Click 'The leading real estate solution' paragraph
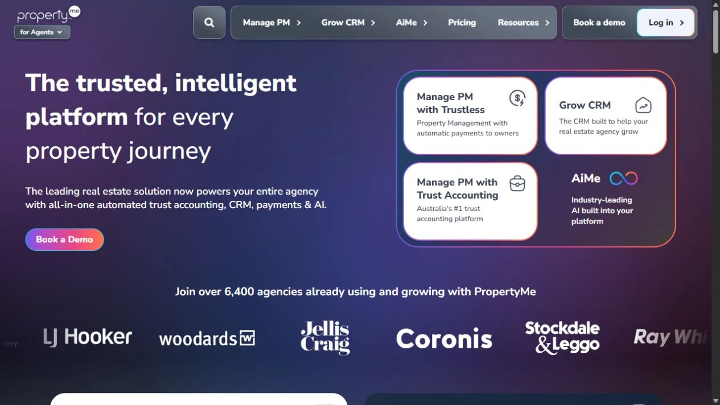This screenshot has width=720, height=405. coord(176,198)
